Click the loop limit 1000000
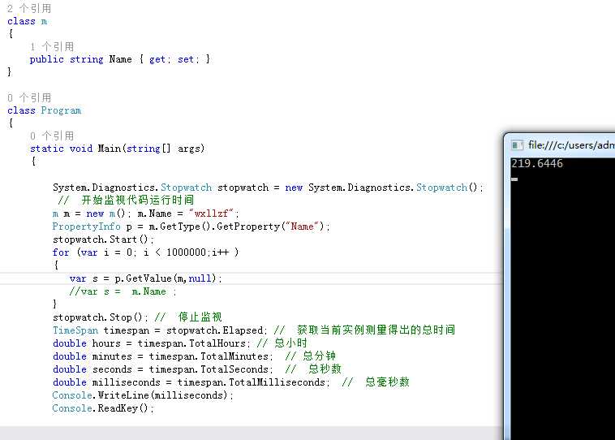615x440 pixels. pyautogui.click(x=187, y=252)
